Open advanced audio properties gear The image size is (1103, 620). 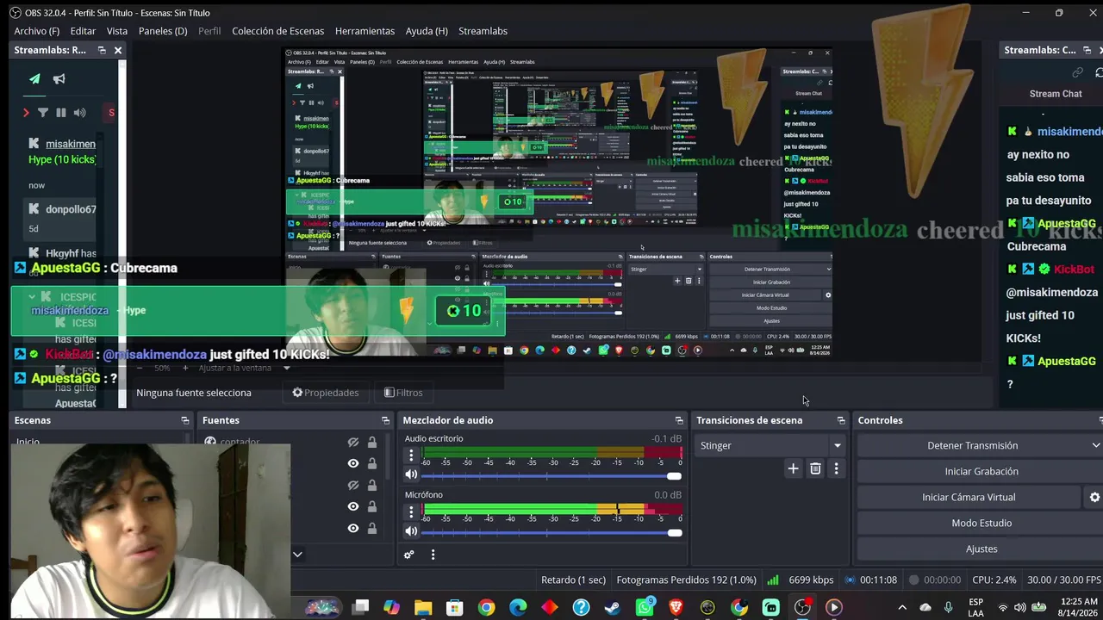[409, 555]
